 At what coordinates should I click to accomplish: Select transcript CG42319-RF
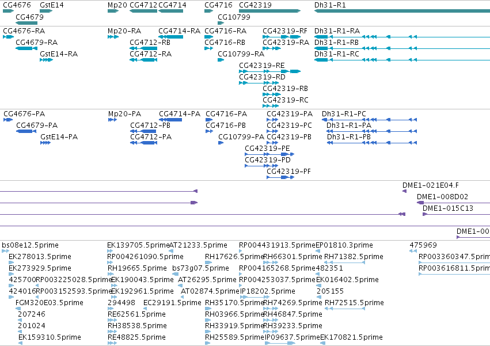[x=285, y=31]
